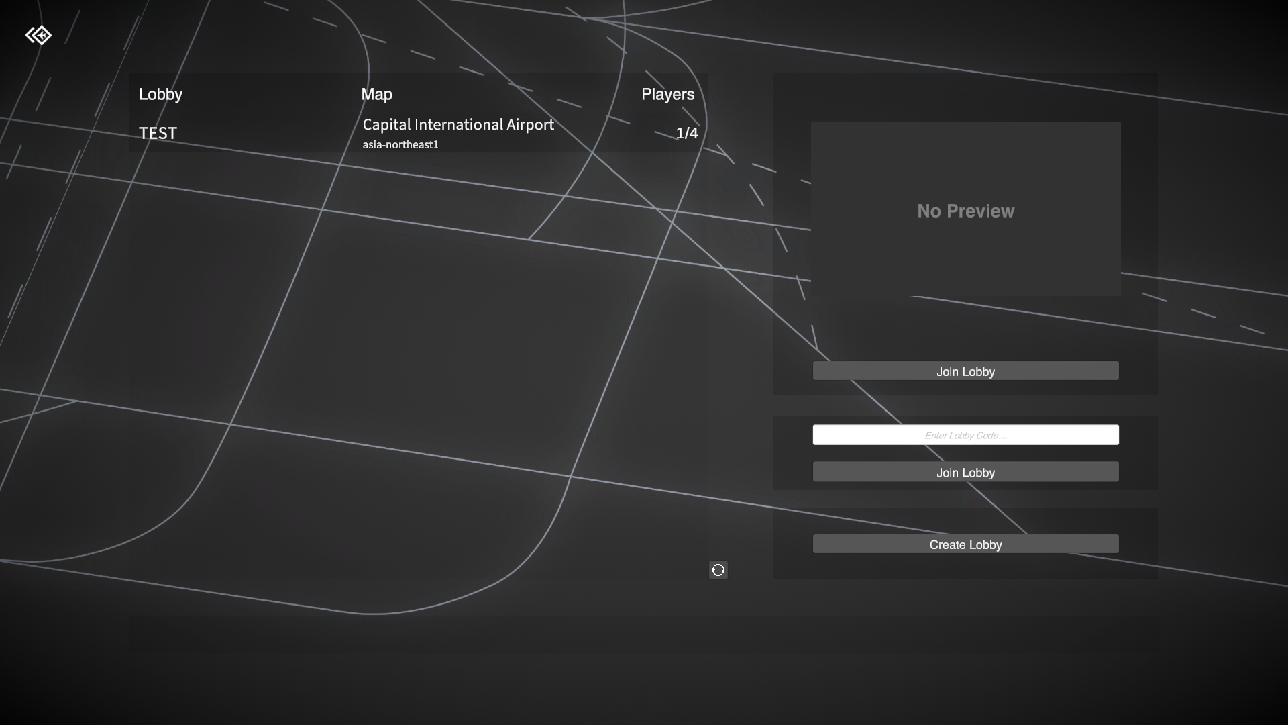Sort lobbies by the Players column header
The width and height of the screenshot is (1288, 725).
(x=667, y=94)
